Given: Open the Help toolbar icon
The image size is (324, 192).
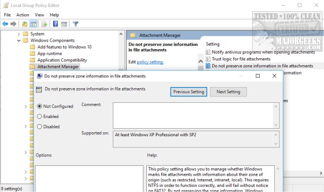Looking at the screenshot, I should coord(55,24).
